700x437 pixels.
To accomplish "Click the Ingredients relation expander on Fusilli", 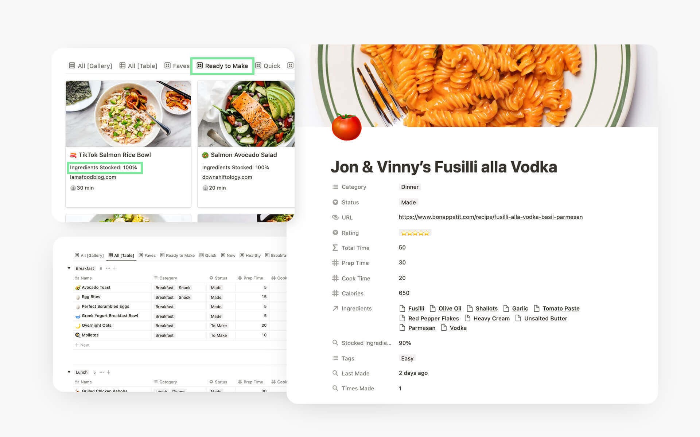I will click(x=402, y=308).
